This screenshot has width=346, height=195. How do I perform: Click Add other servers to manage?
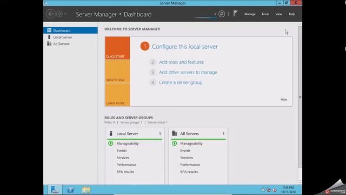click(188, 72)
